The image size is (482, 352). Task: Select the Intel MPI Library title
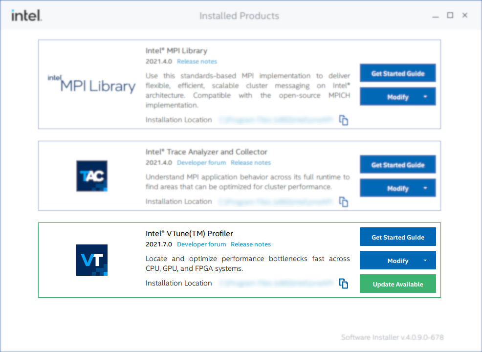(176, 51)
